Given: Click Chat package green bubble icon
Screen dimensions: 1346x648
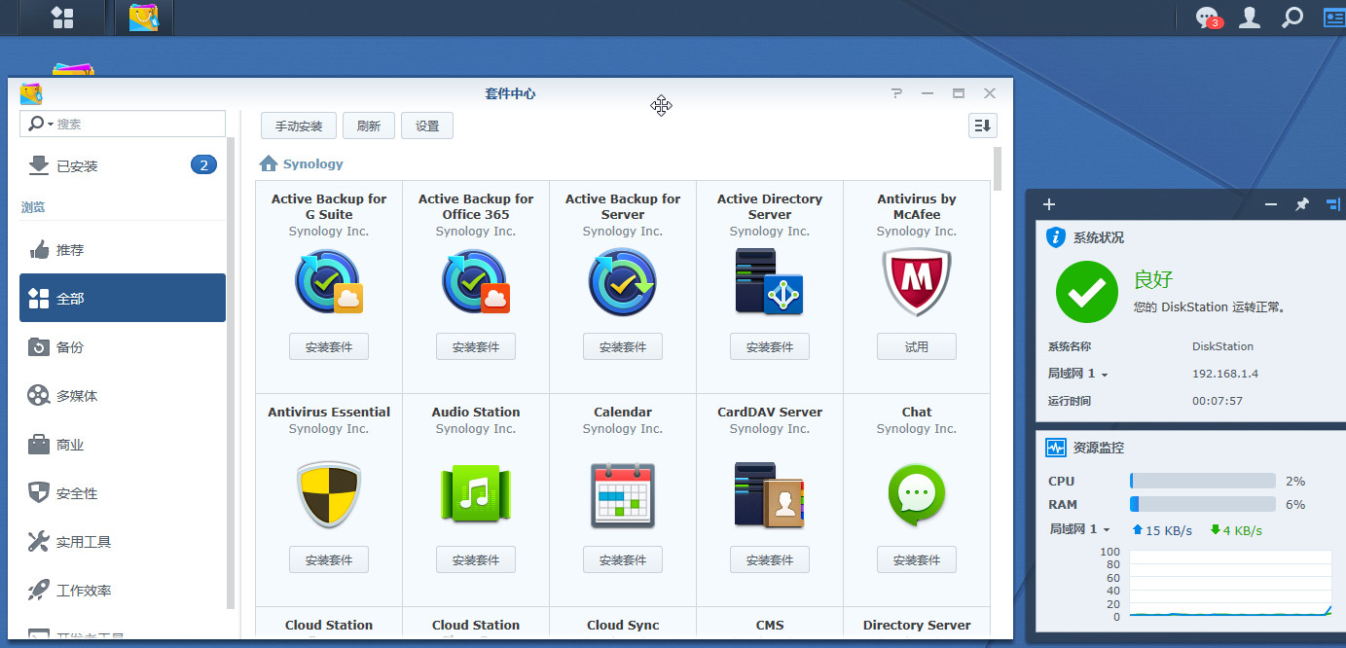Looking at the screenshot, I should pos(917,494).
